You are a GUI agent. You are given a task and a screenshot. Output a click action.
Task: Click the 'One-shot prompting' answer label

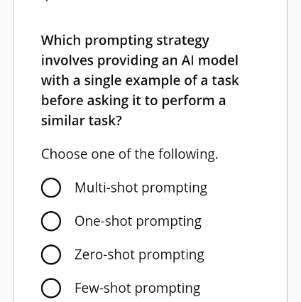coord(138,222)
